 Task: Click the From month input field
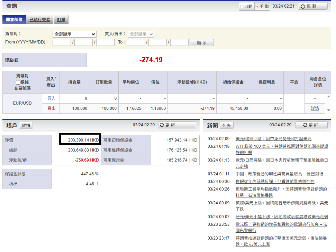click(84, 42)
